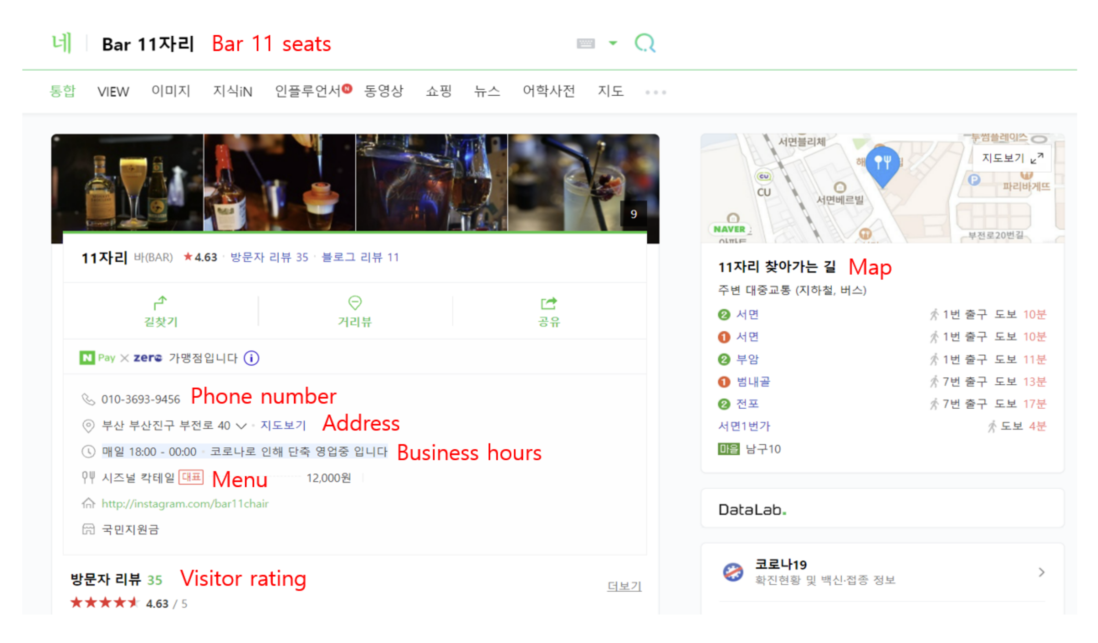1098x643 pixels.
Task: Switch to the 지도 tab
Action: coord(610,92)
